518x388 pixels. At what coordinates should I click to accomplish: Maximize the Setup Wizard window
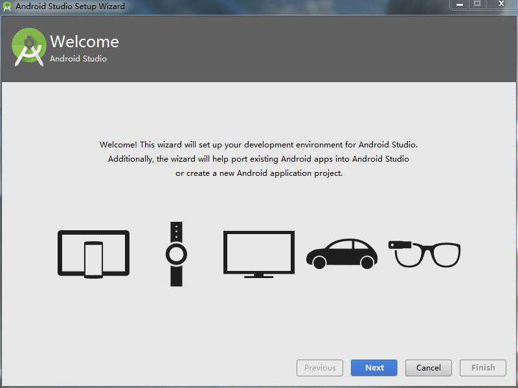tap(477, 5)
